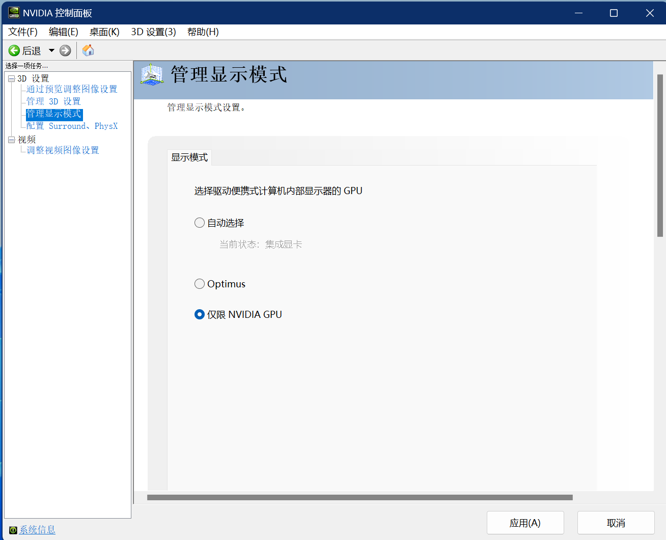Image resolution: width=666 pixels, height=540 pixels.
Task: Select the Optimus radio button
Action: coord(199,284)
